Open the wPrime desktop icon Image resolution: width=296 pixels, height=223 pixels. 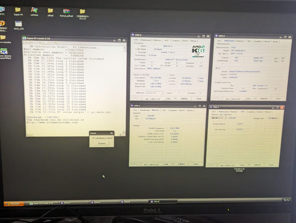click(34, 11)
